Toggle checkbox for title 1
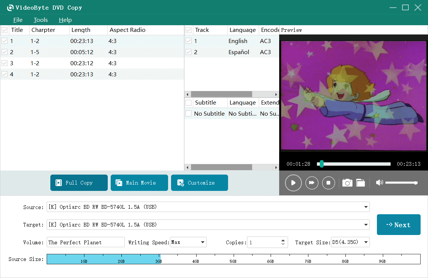Screen dimensions: 428x278 (4, 41)
